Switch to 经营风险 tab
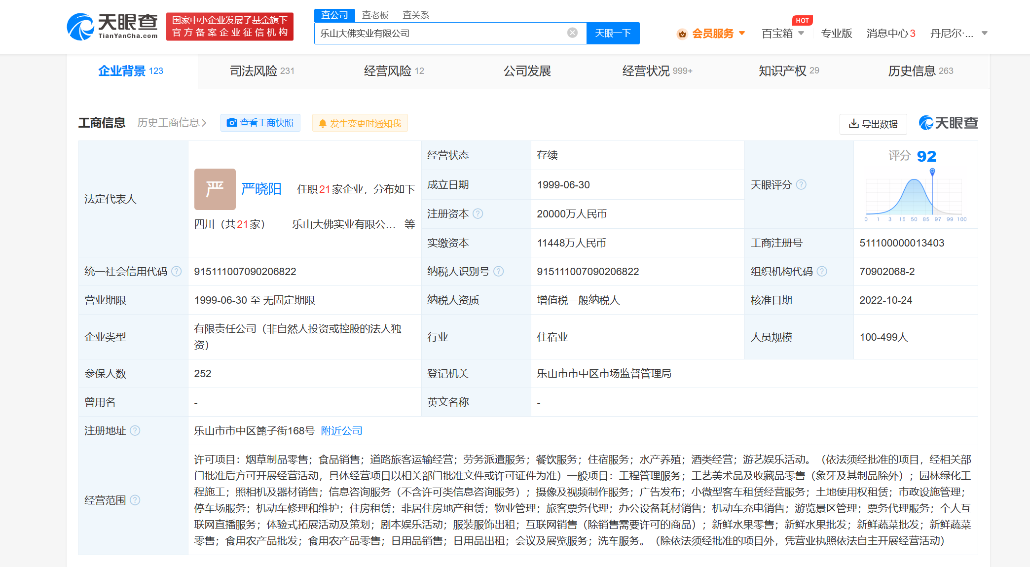This screenshot has height=567, width=1030. coord(394,71)
